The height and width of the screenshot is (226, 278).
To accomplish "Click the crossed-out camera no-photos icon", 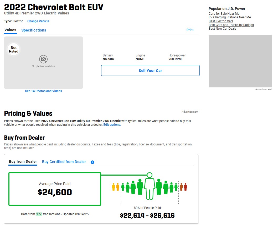I will (x=43, y=59).
